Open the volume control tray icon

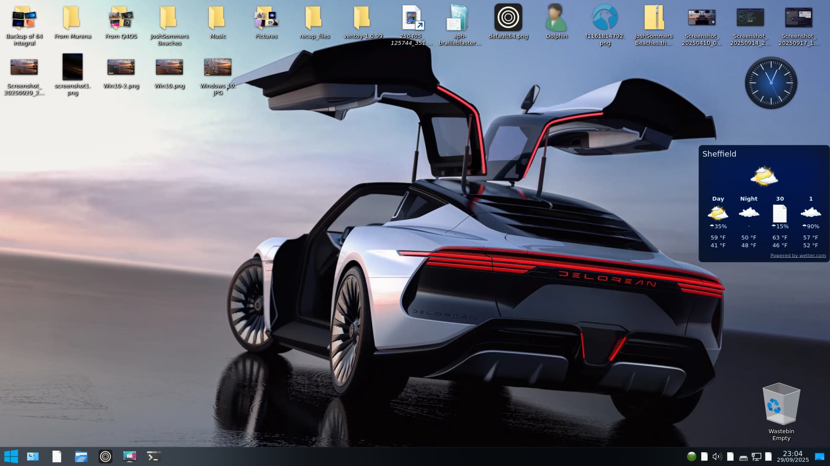(x=717, y=457)
